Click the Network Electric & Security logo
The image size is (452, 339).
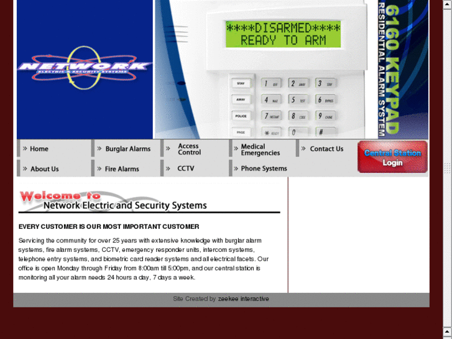click(x=85, y=68)
